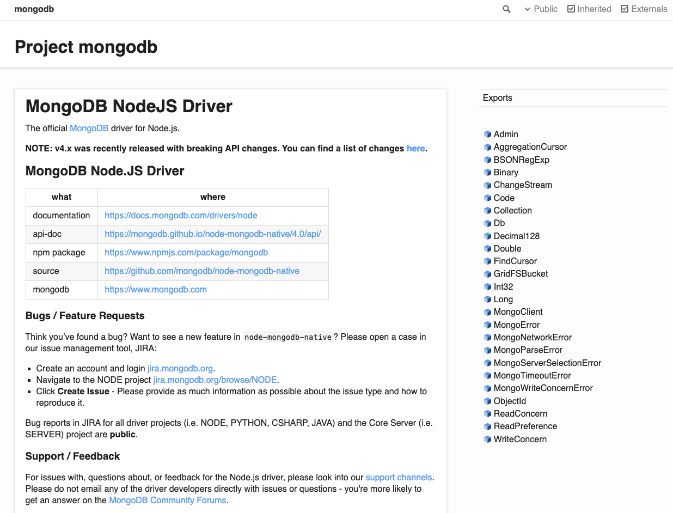Image resolution: width=673 pixels, height=513 pixels.
Task: Click the cube icon beside Long
Action: point(488,300)
